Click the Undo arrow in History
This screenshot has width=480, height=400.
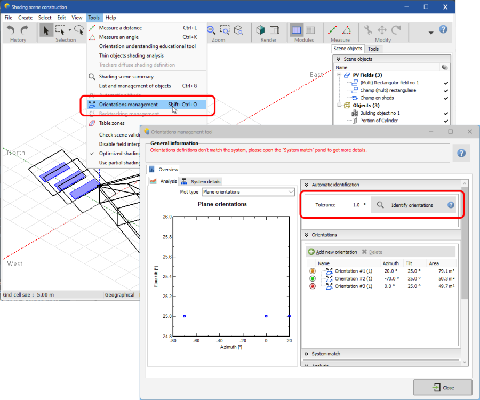pyautogui.click(x=11, y=30)
